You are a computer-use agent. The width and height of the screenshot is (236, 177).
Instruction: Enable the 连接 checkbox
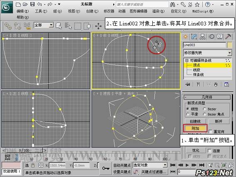click(209, 151)
